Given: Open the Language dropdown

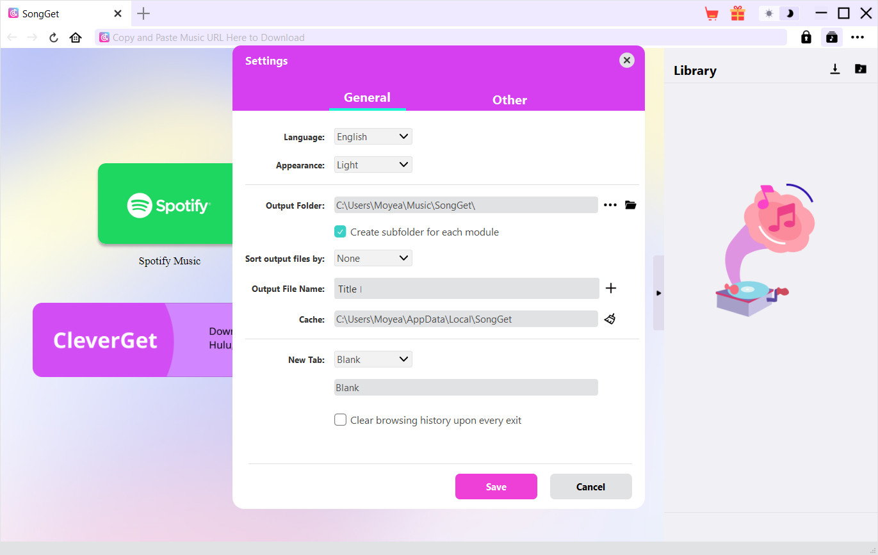Looking at the screenshot, I should point(373,136).
